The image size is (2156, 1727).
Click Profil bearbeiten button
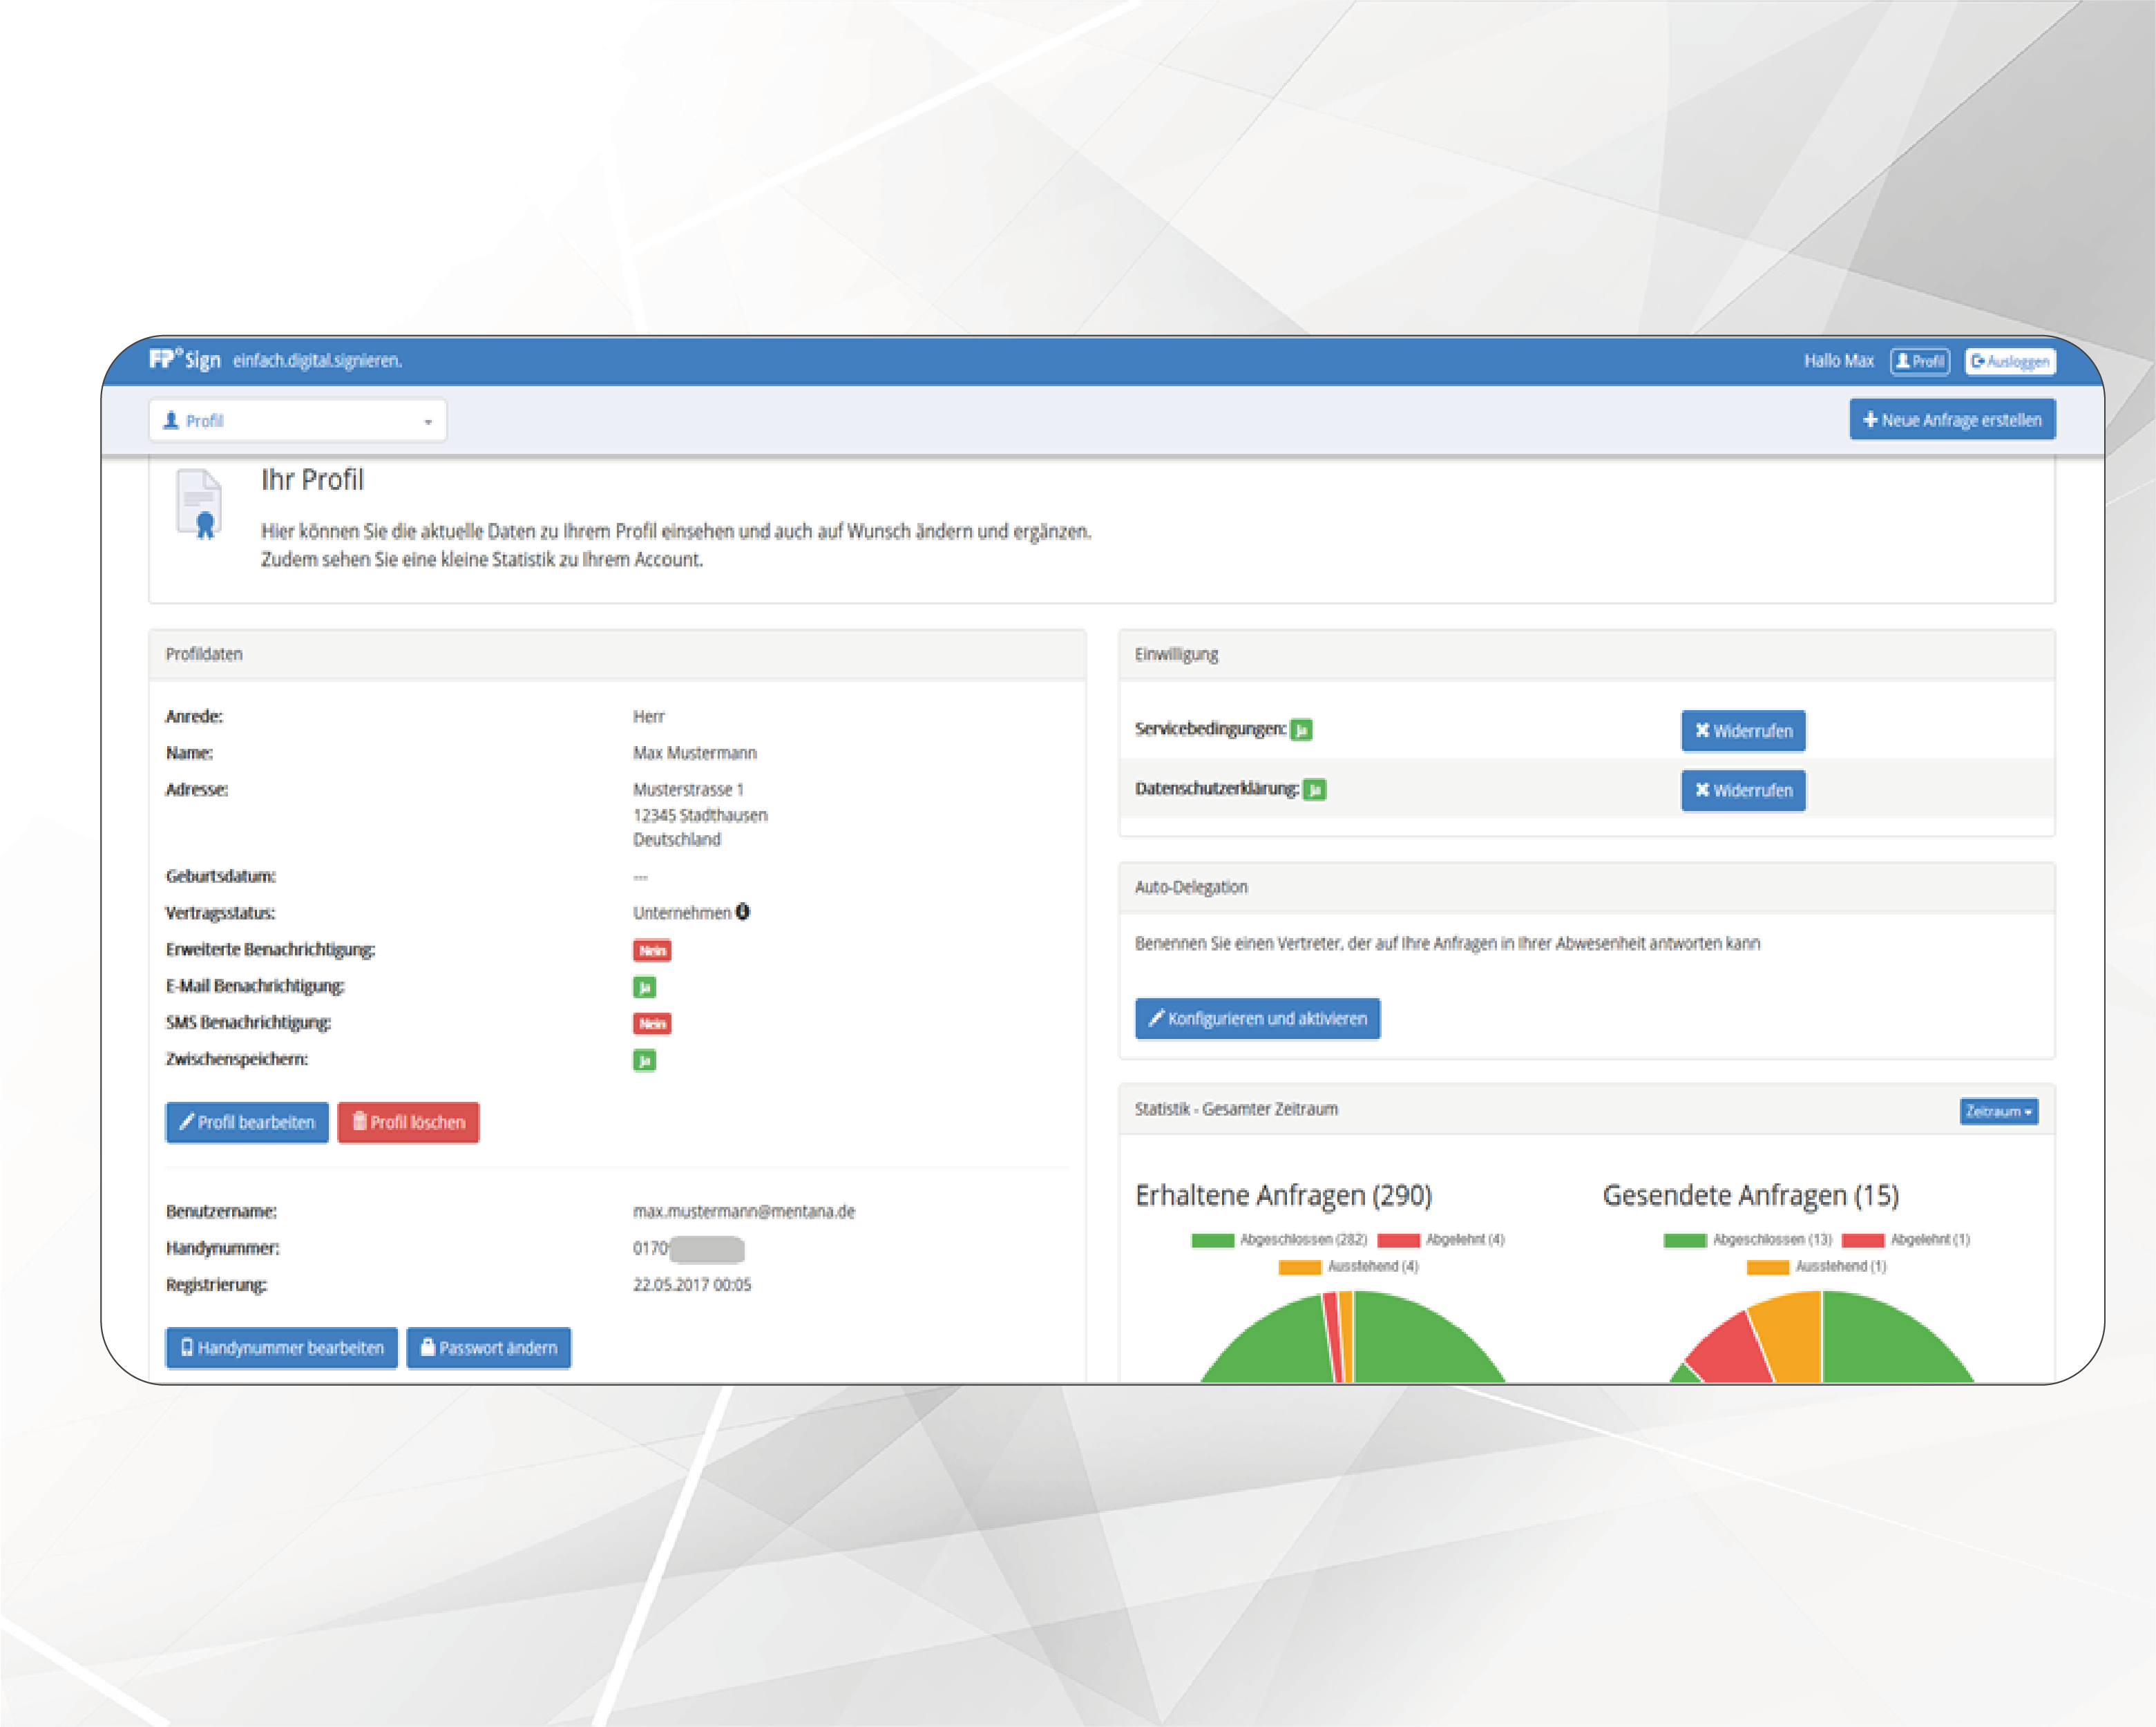(x=247, y=1123)
